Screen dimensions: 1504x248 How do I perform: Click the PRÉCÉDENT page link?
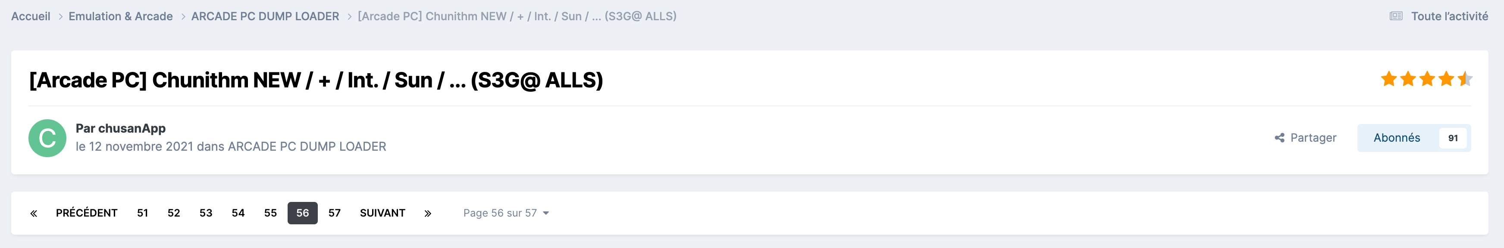[x=86, y=214]
